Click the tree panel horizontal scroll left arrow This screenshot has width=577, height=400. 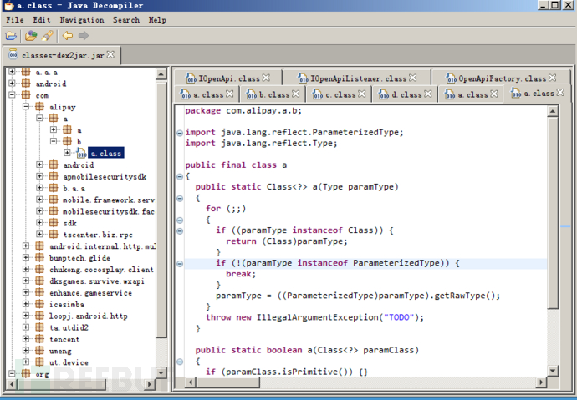tap(12, 385)
